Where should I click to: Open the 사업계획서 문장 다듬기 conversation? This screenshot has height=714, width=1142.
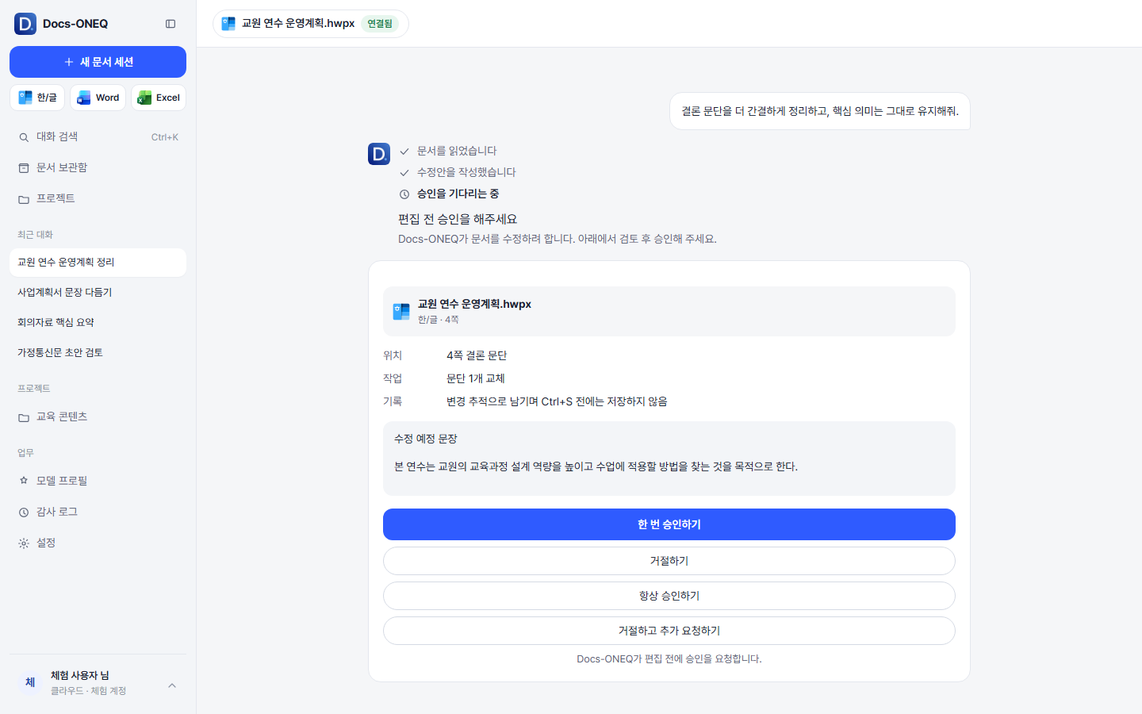[x=98, y=293]
